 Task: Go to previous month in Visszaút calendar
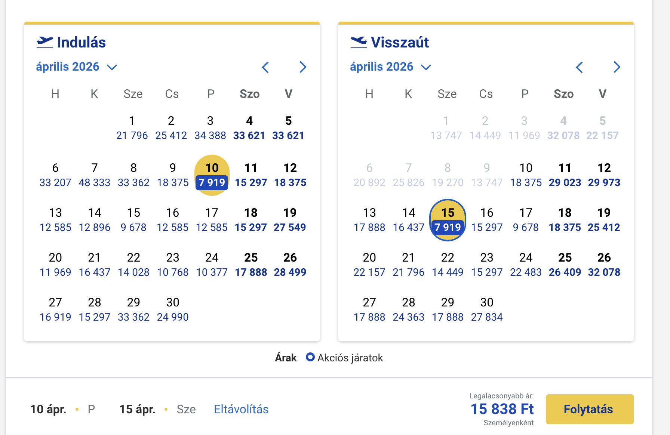(x=580, y=67)
